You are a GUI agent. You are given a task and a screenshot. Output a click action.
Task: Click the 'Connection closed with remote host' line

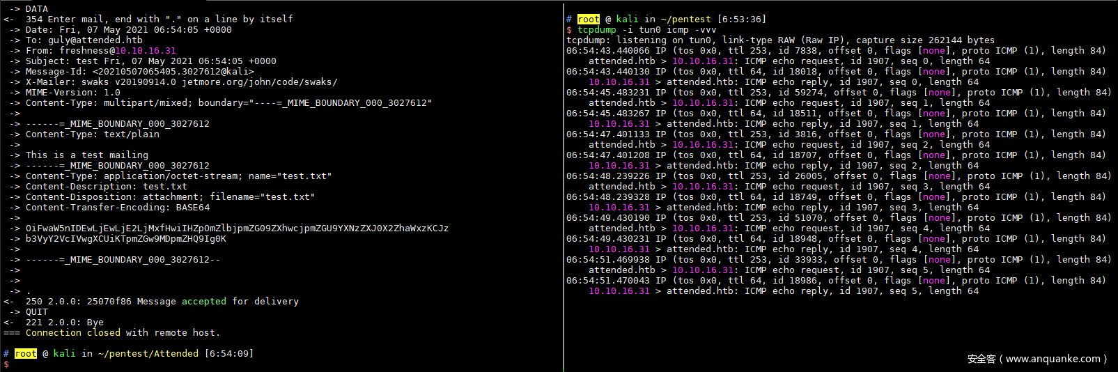point(122,333)
